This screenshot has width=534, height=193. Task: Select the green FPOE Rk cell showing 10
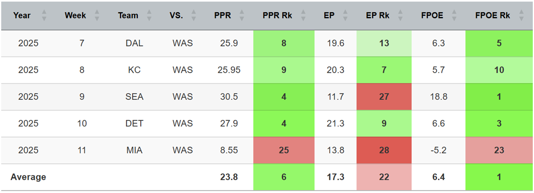(499, 70)
